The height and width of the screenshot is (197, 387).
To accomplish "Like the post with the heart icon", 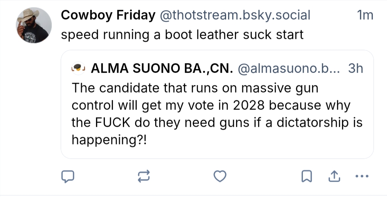I will (x=220, y=176).
